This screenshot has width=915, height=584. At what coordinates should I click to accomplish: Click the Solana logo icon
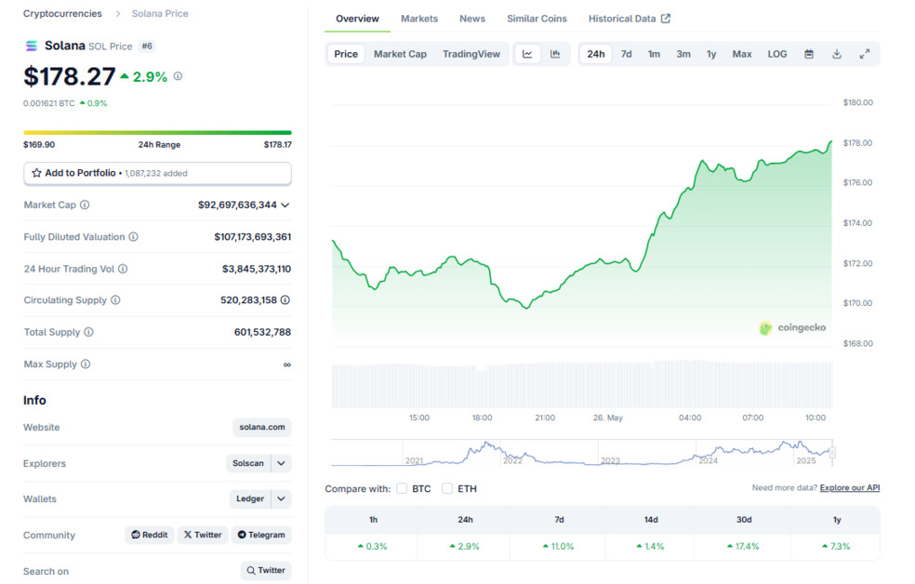[32, 46]
